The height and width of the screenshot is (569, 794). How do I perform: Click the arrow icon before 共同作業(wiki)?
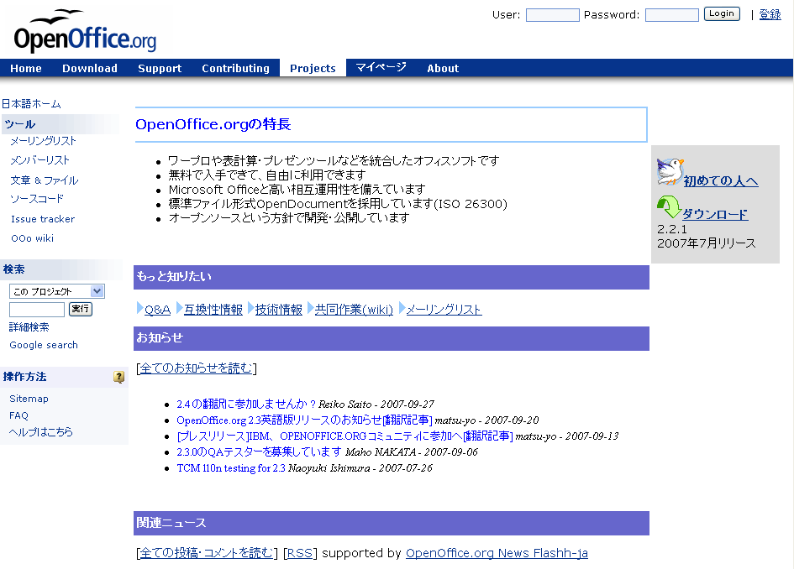tap(310, 308)
